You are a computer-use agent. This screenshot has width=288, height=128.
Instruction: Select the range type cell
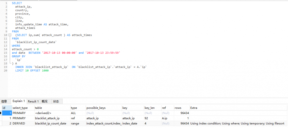tap(78, 124)
